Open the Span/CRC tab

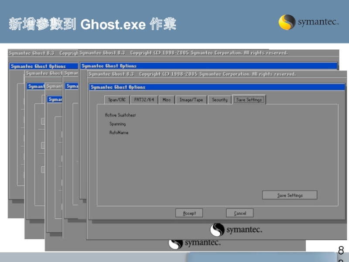point(117,100)
